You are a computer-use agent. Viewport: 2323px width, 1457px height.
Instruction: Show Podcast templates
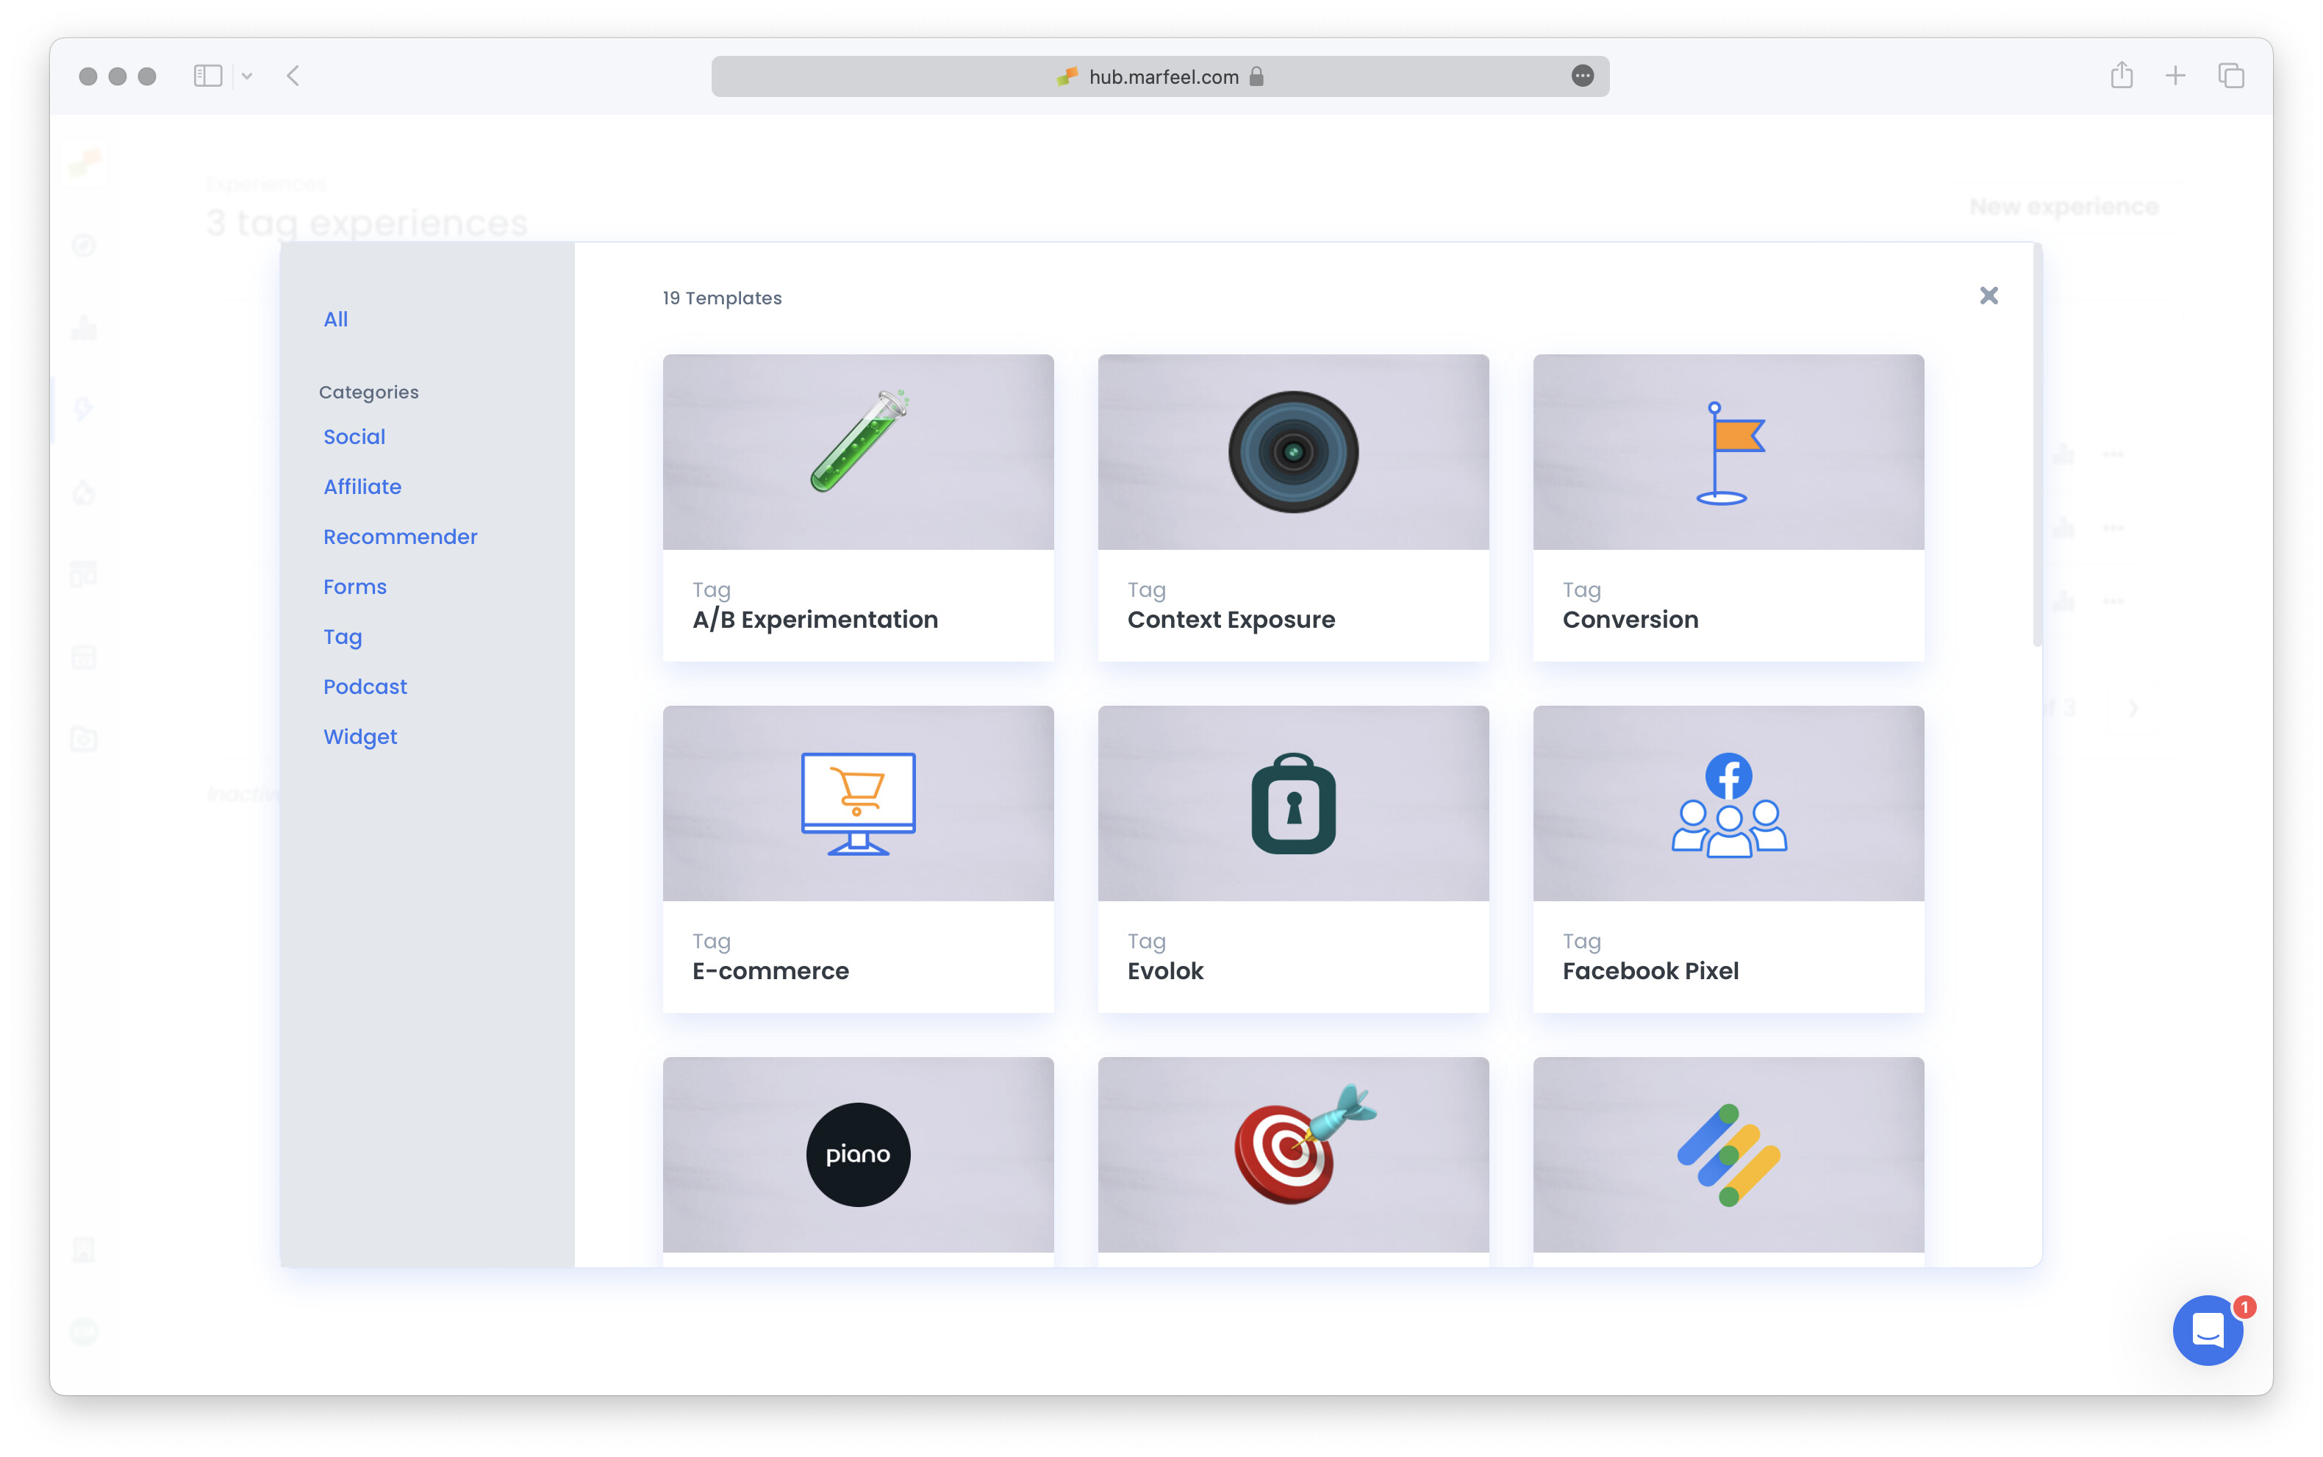(364, 686)
